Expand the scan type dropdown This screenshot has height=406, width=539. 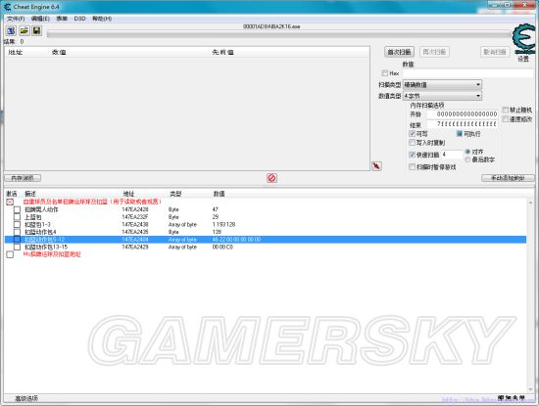tap(442, 85)
